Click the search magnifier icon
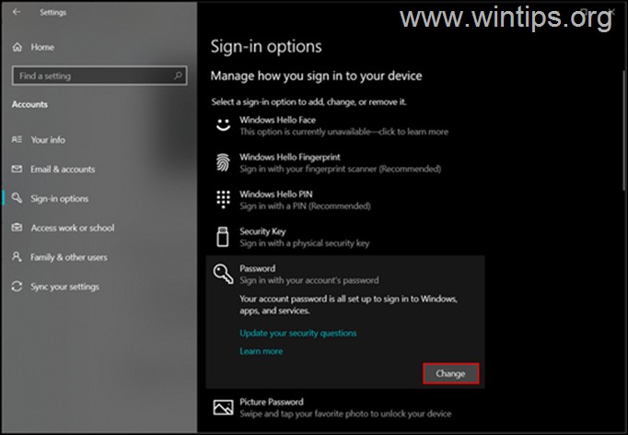 pos(179,76)
